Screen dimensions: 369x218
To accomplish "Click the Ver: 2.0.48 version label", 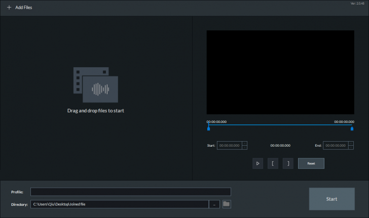I will pyautogui.click(x=357, y=4).
